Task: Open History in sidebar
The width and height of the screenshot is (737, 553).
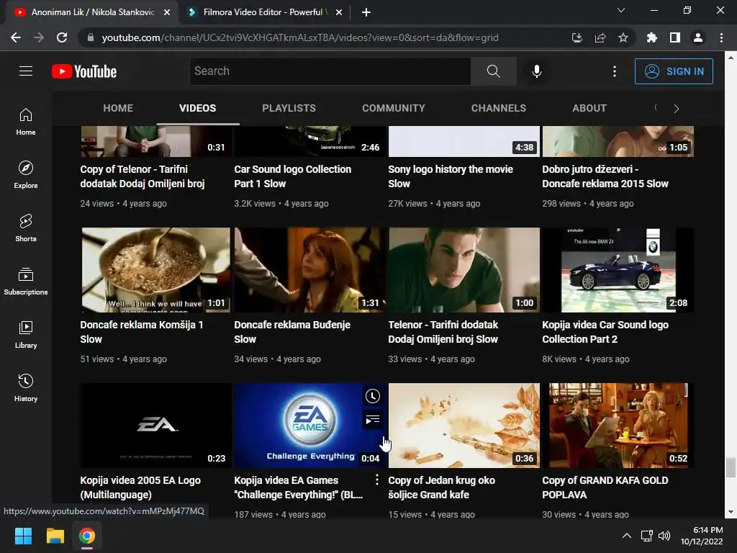Action: tap(26, 388)
